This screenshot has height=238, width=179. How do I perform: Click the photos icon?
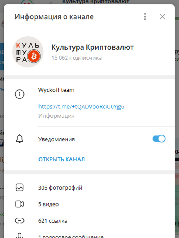point(20,188)
